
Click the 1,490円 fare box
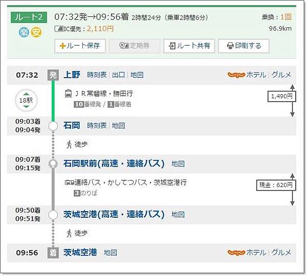coord(282,96)
